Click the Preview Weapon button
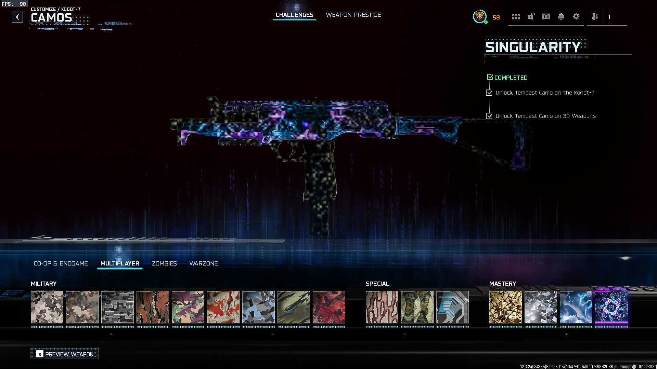The image size is (657, 369). point(65,354)
